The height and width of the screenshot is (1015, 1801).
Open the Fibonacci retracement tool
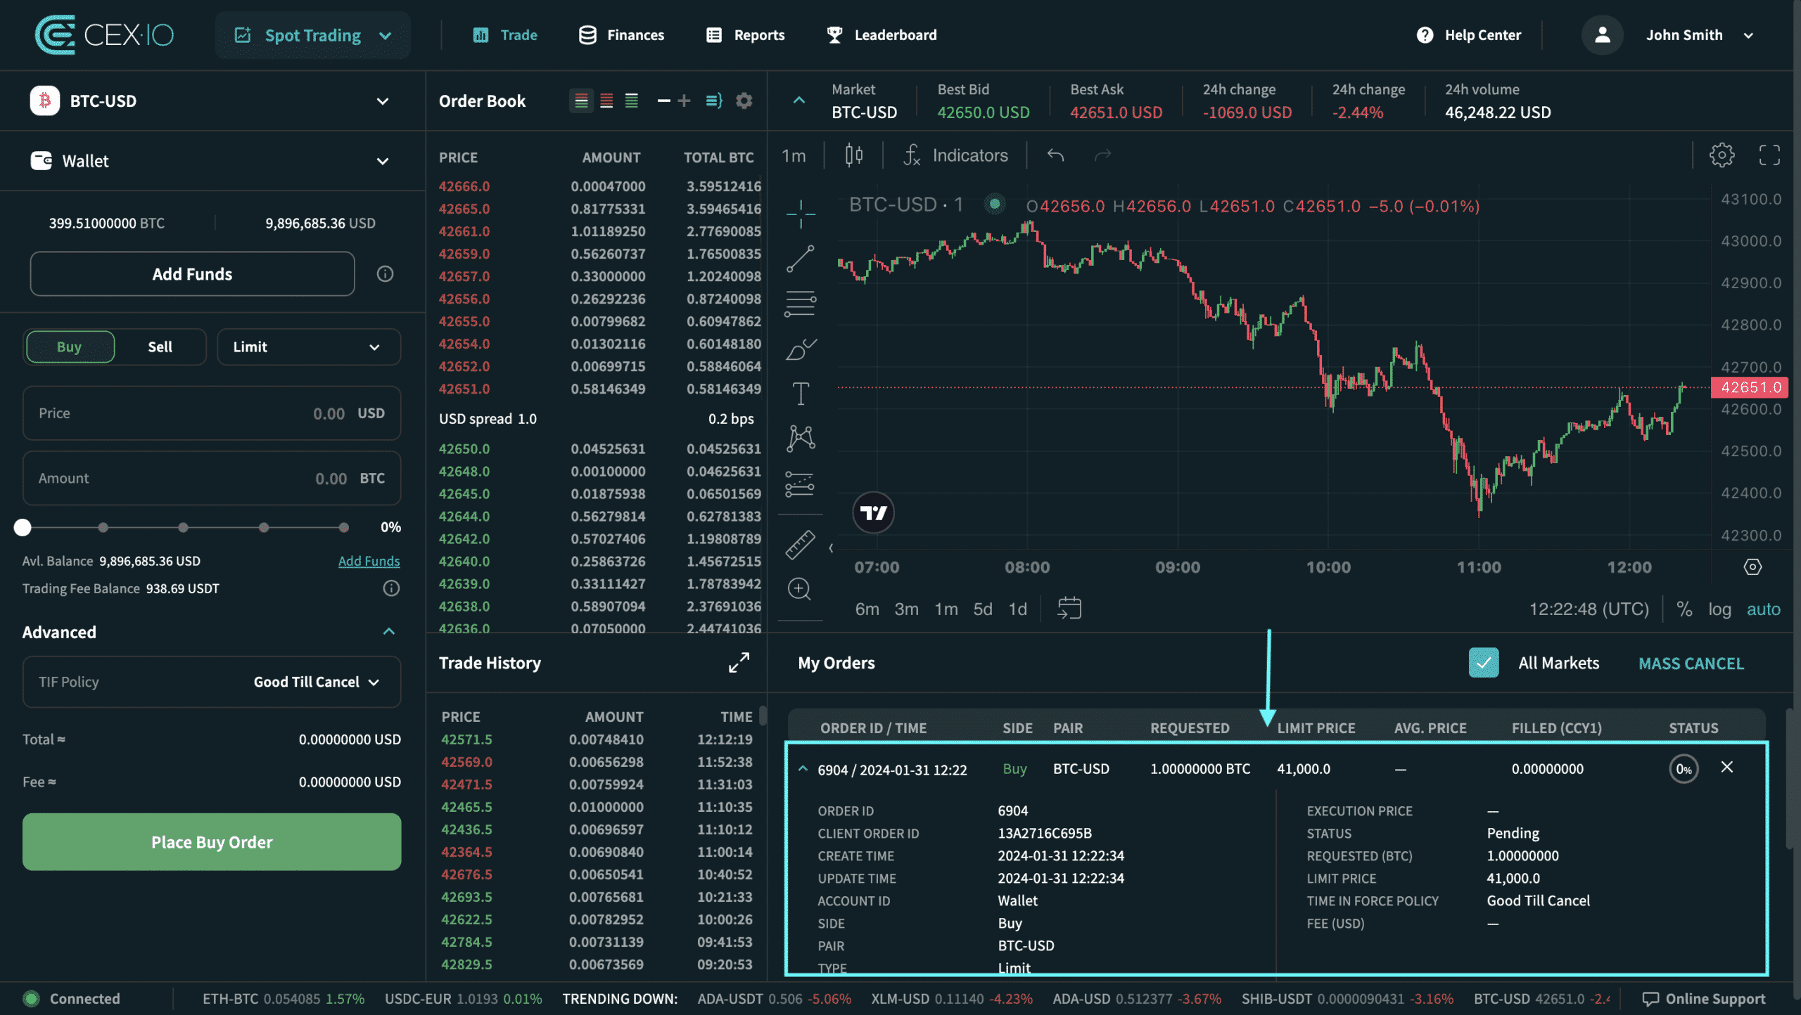(801, 304)
